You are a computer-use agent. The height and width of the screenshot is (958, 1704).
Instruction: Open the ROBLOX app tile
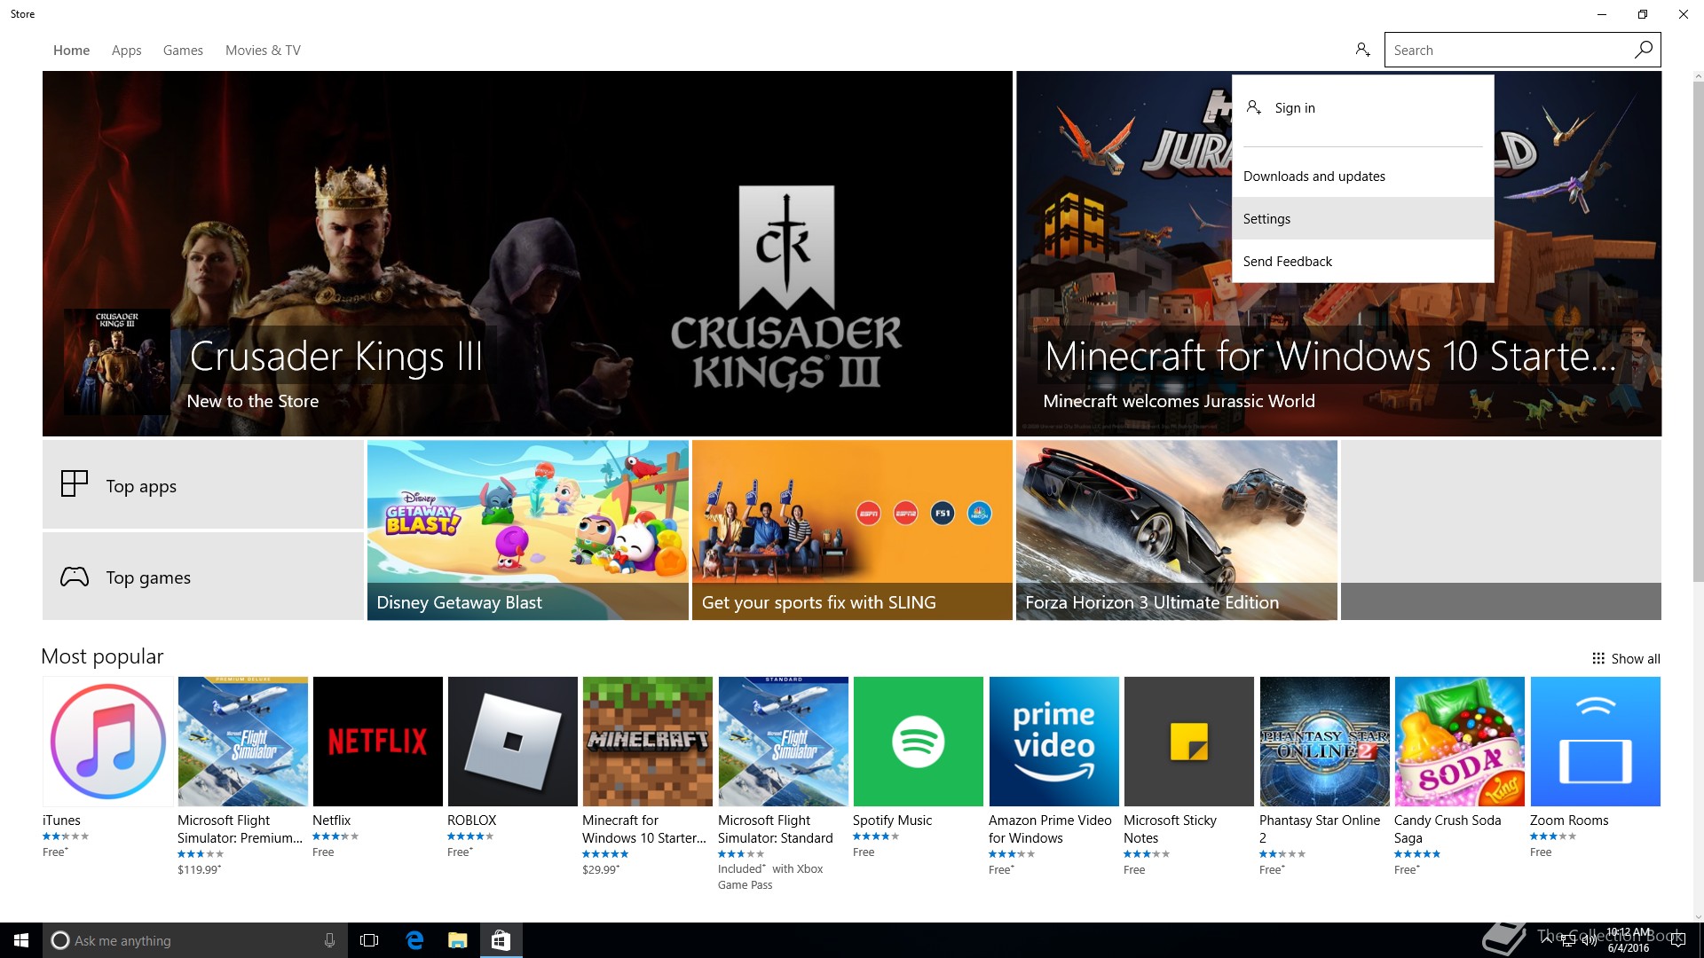(x=512, y=742)
